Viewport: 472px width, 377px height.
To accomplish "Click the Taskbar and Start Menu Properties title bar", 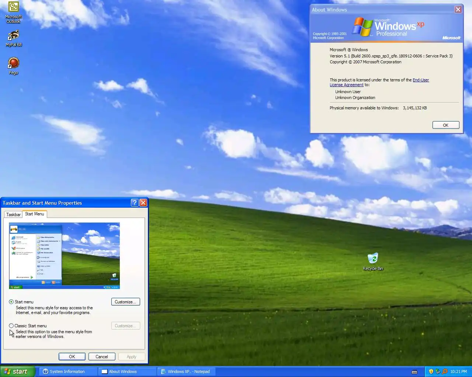I will point(66,202).
